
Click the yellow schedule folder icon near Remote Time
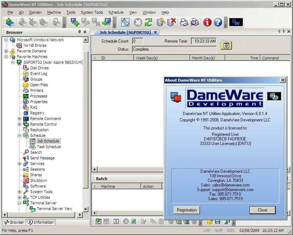pos(226,45)
